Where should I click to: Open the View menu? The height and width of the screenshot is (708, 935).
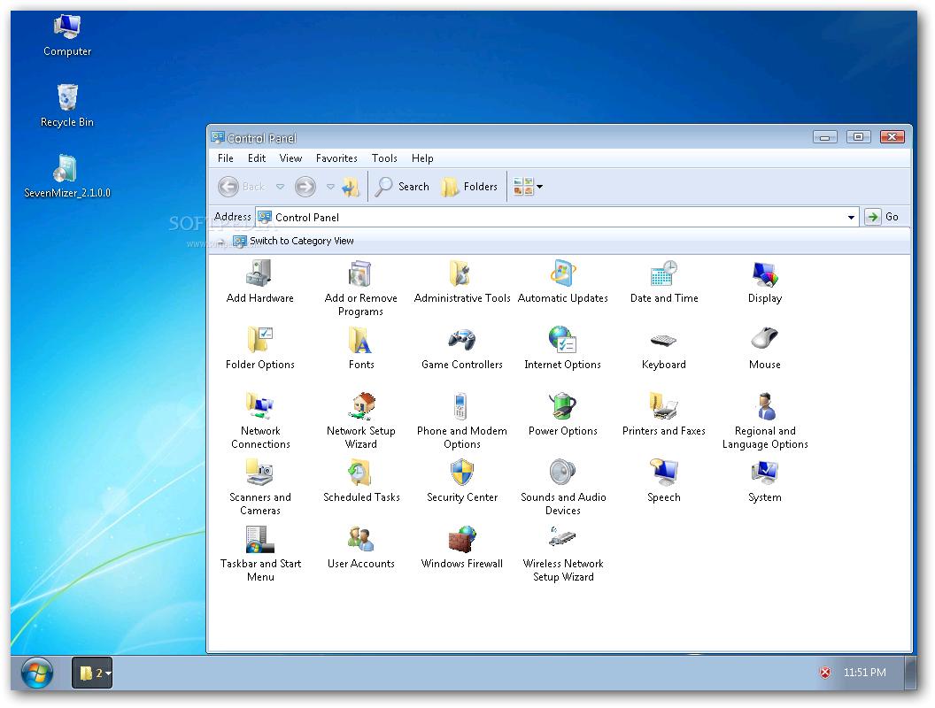[290, 158]
